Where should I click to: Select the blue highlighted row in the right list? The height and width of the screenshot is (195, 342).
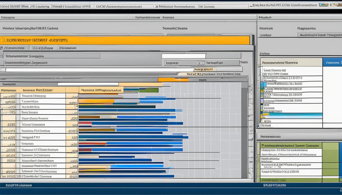pos(292,116)
